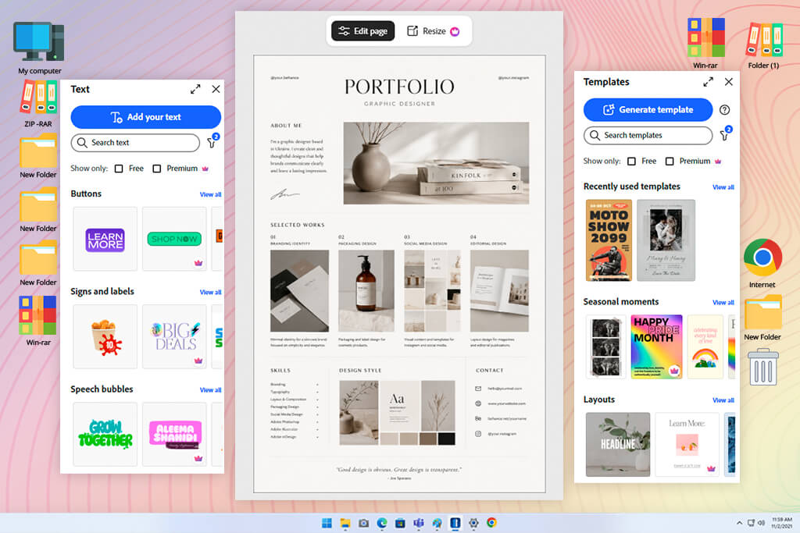This screenshot has height=533, width=800.
Task: Open Windows Start menu on taskbar
Action: tap(327, 523)
